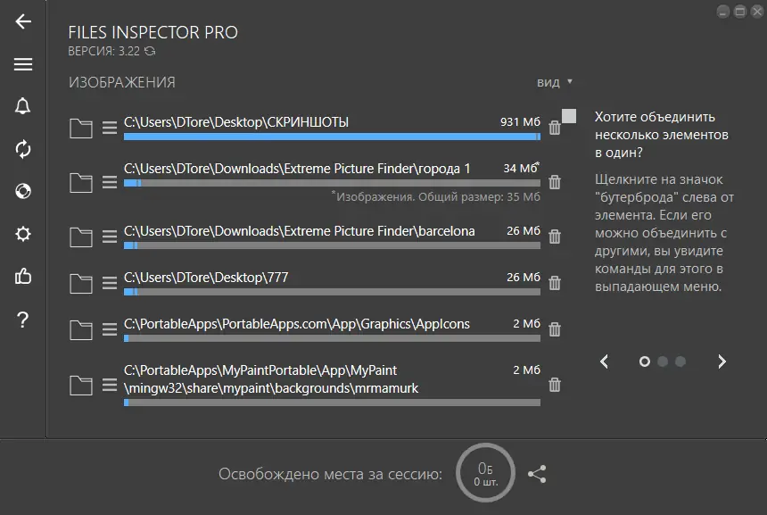Click the trash icon for the barcelona folder
This screenshot has height=515, width=767.
(555, 237)
